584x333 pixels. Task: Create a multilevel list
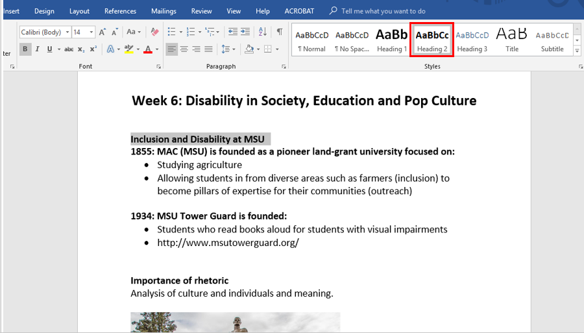(x=210, y=32)
